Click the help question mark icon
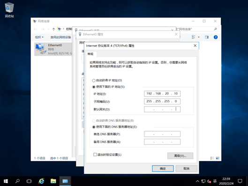This screenshot has height=186, width=248. pos(216,37)
